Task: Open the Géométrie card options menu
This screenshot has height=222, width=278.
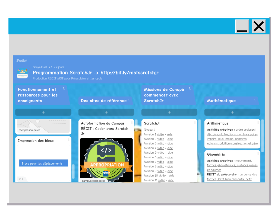Action: pyautogui.click(x=258, y=153)
